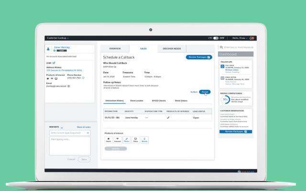Click the Email Offer envelope icon
Viewport: 306px width, 191px height.
pos(222,79)
